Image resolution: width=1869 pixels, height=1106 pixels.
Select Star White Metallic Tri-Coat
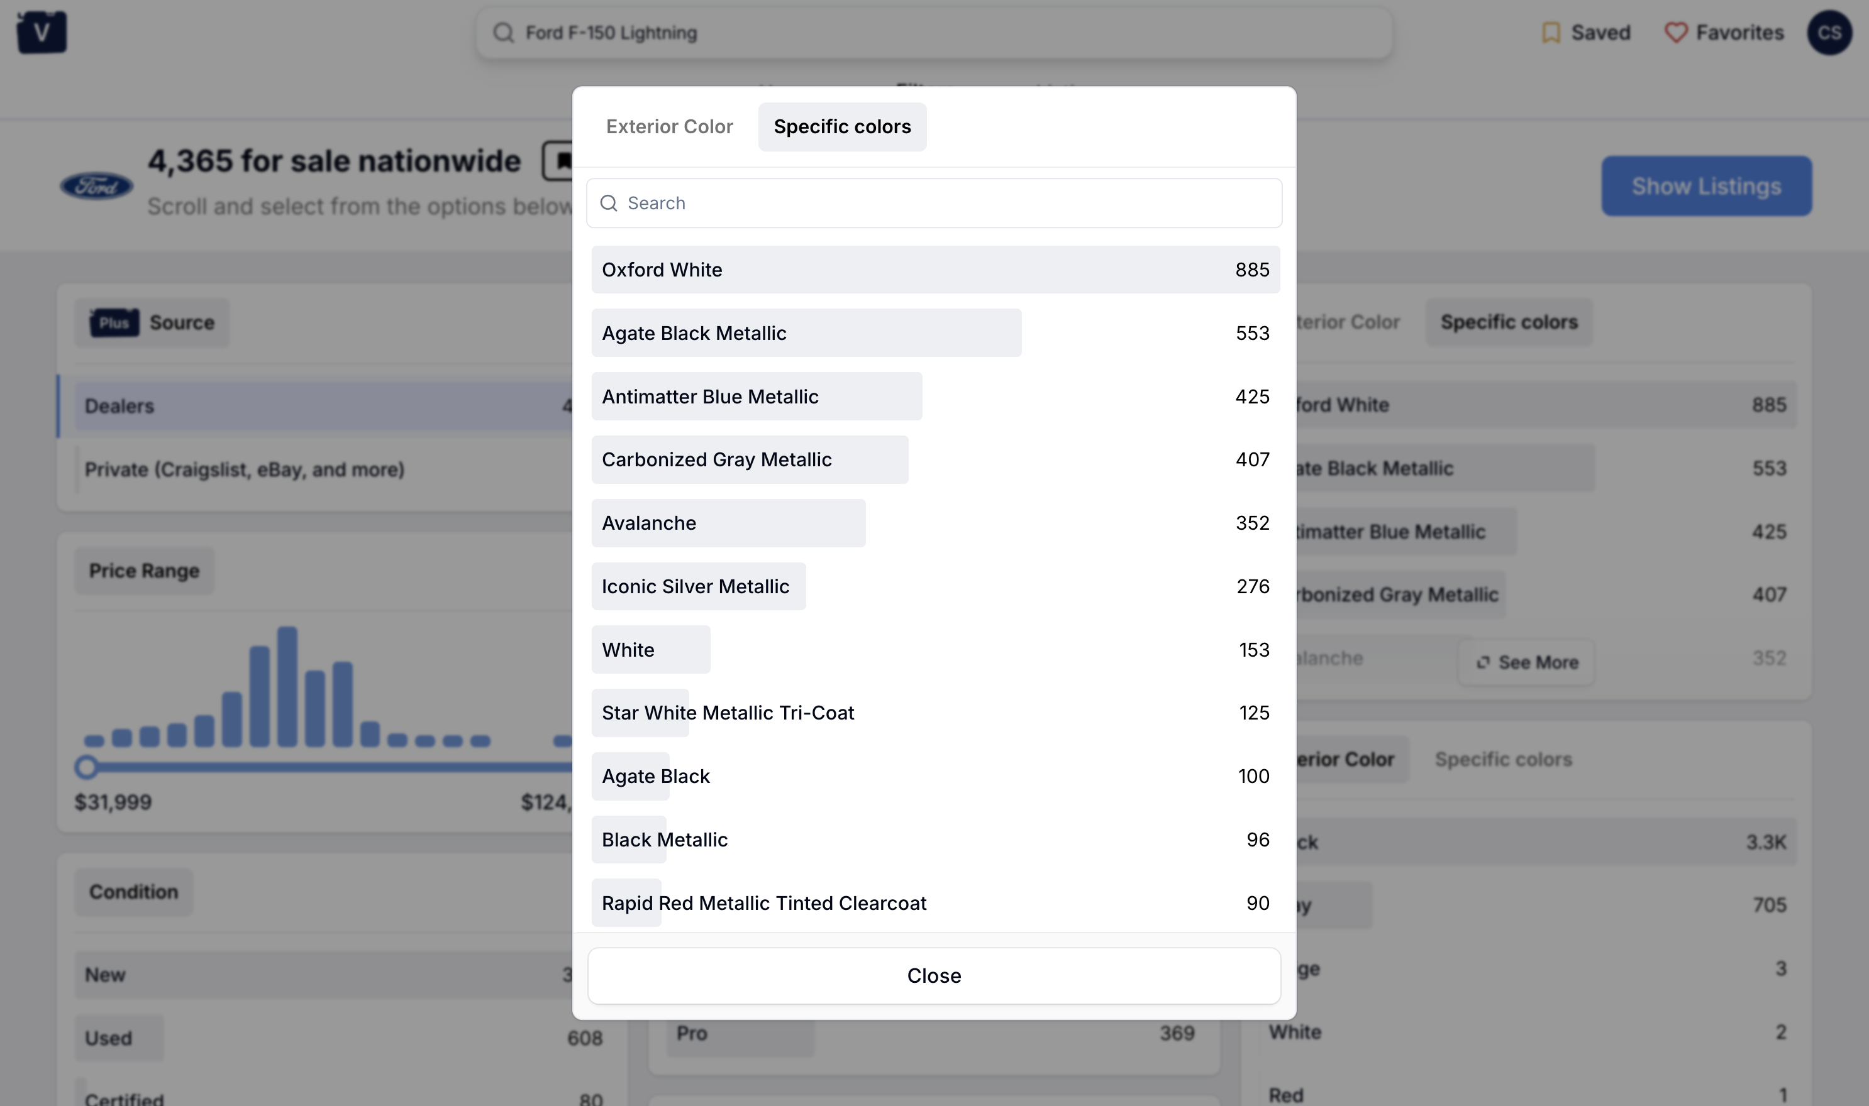pyautogui.click(x=935, y=713)
